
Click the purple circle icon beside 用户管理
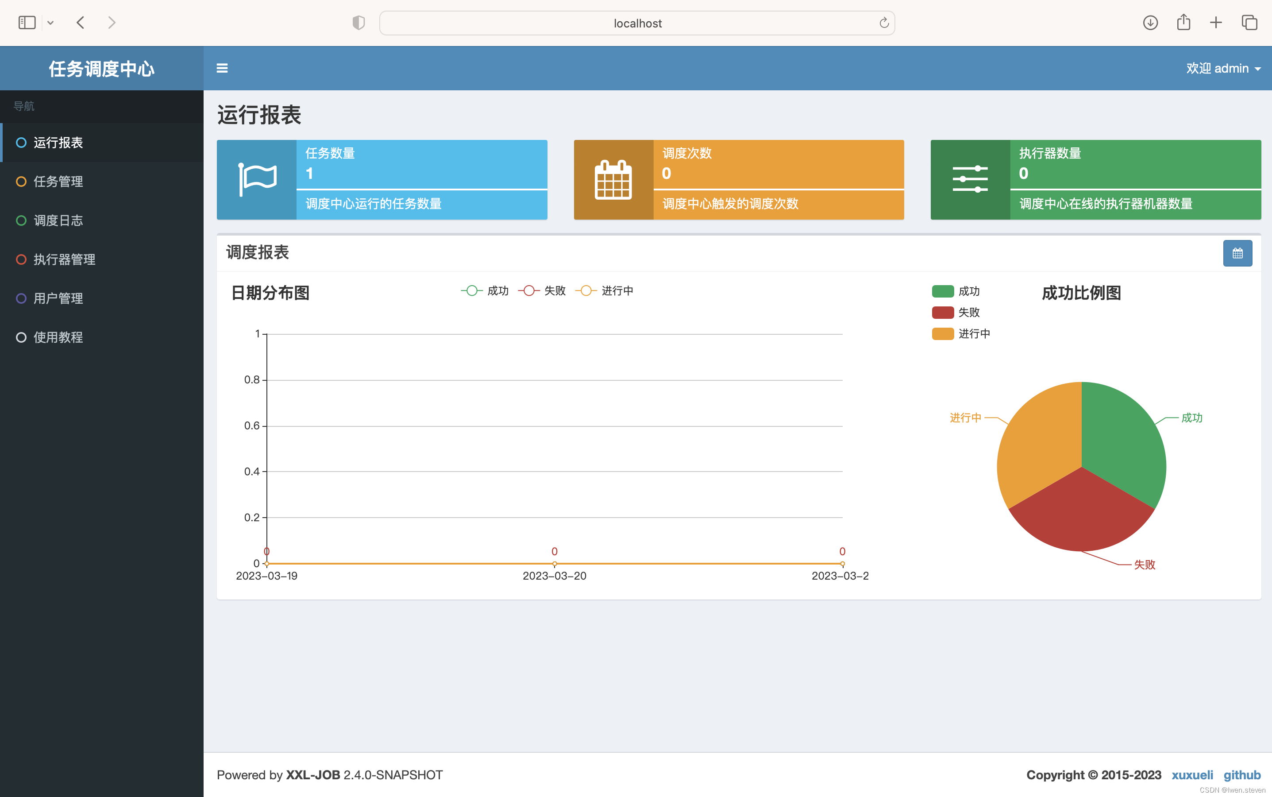21,298
